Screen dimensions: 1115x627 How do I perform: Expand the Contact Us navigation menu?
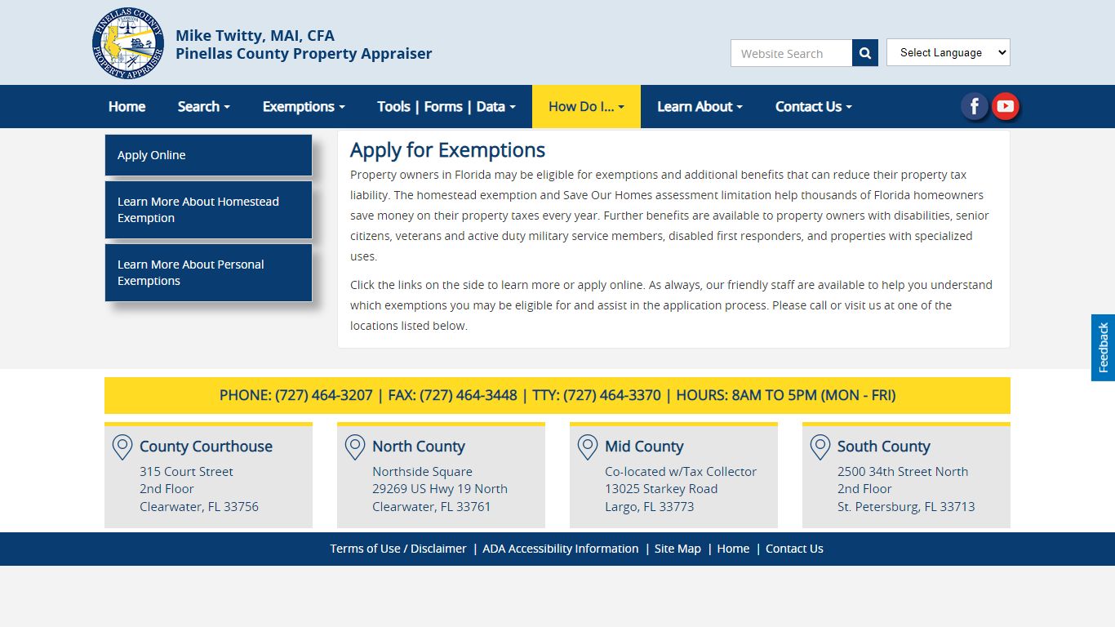[x=813, y=106]
